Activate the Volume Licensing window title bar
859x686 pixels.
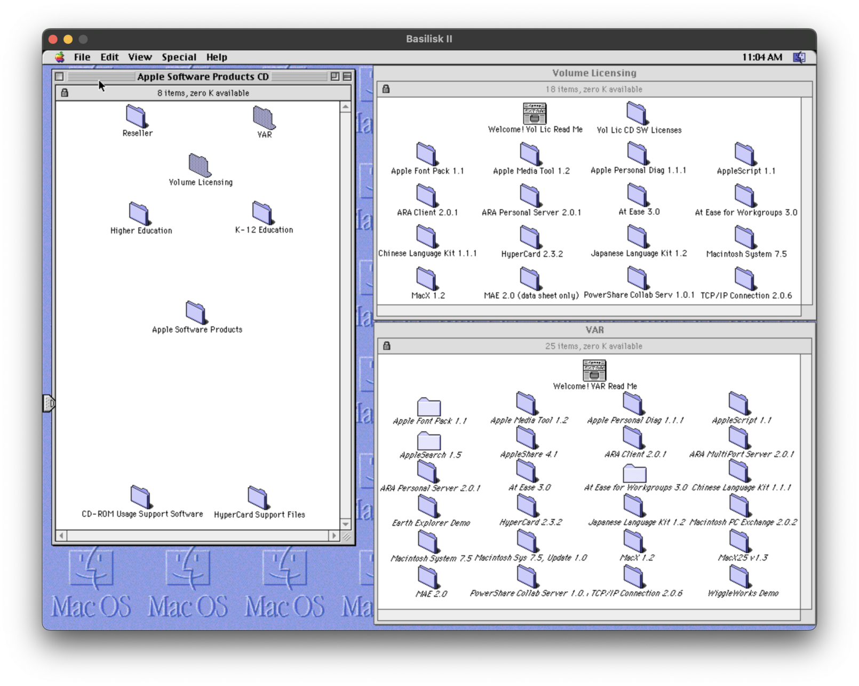pos(594,73)
